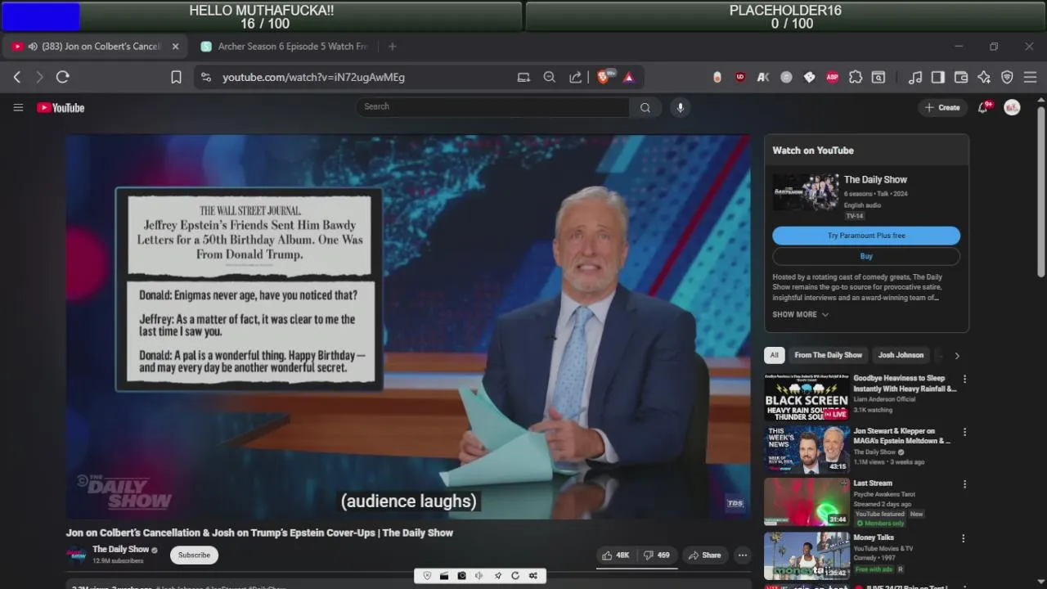Screen dimensions: 1047x589
Task: Click the page vertical scrollbar
Action: pyautogui.click(x=1041, y=192)
